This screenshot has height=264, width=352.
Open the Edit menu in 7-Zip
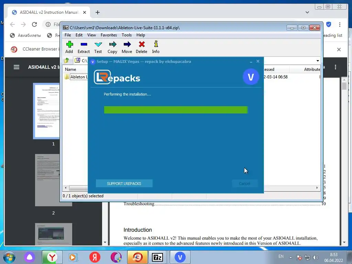click(x=79, y=35)
